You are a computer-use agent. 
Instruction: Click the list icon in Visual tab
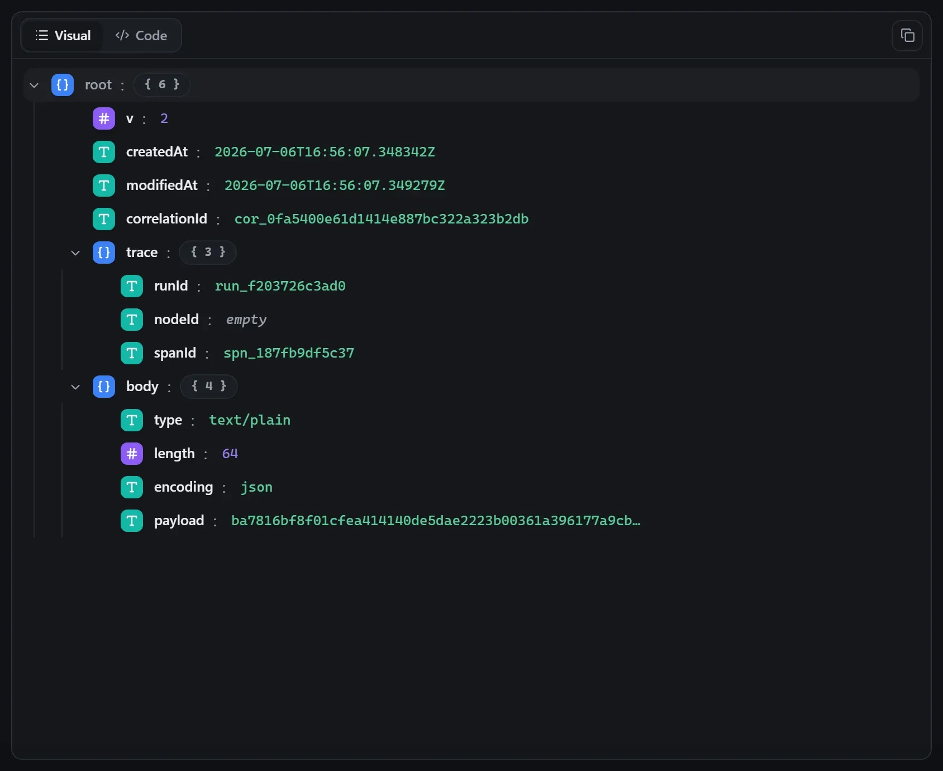coord(42,36)
